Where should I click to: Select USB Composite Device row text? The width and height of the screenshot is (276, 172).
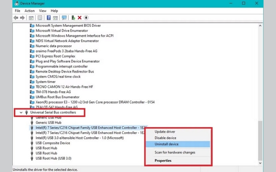point(53,143)
